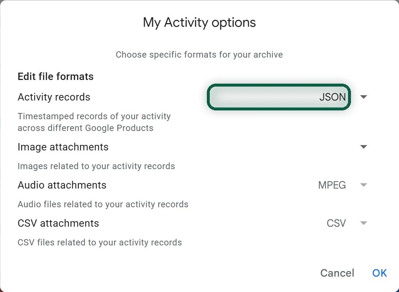Screen dimensions: 399x292
Task: Click the arrow next to Activity records format
Action: 364,97
